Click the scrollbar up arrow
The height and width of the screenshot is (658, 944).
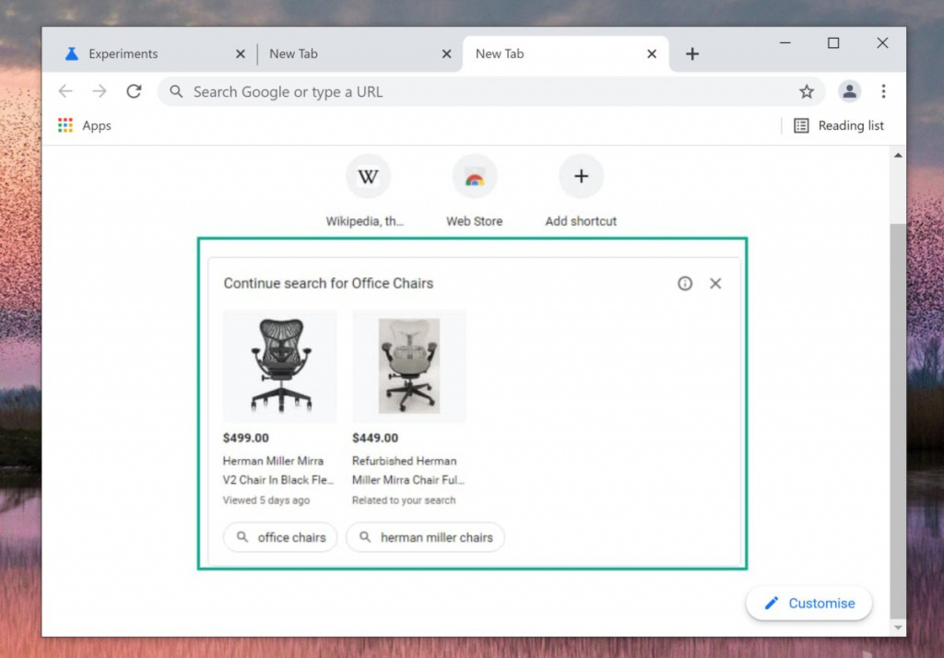click(898, 156)
